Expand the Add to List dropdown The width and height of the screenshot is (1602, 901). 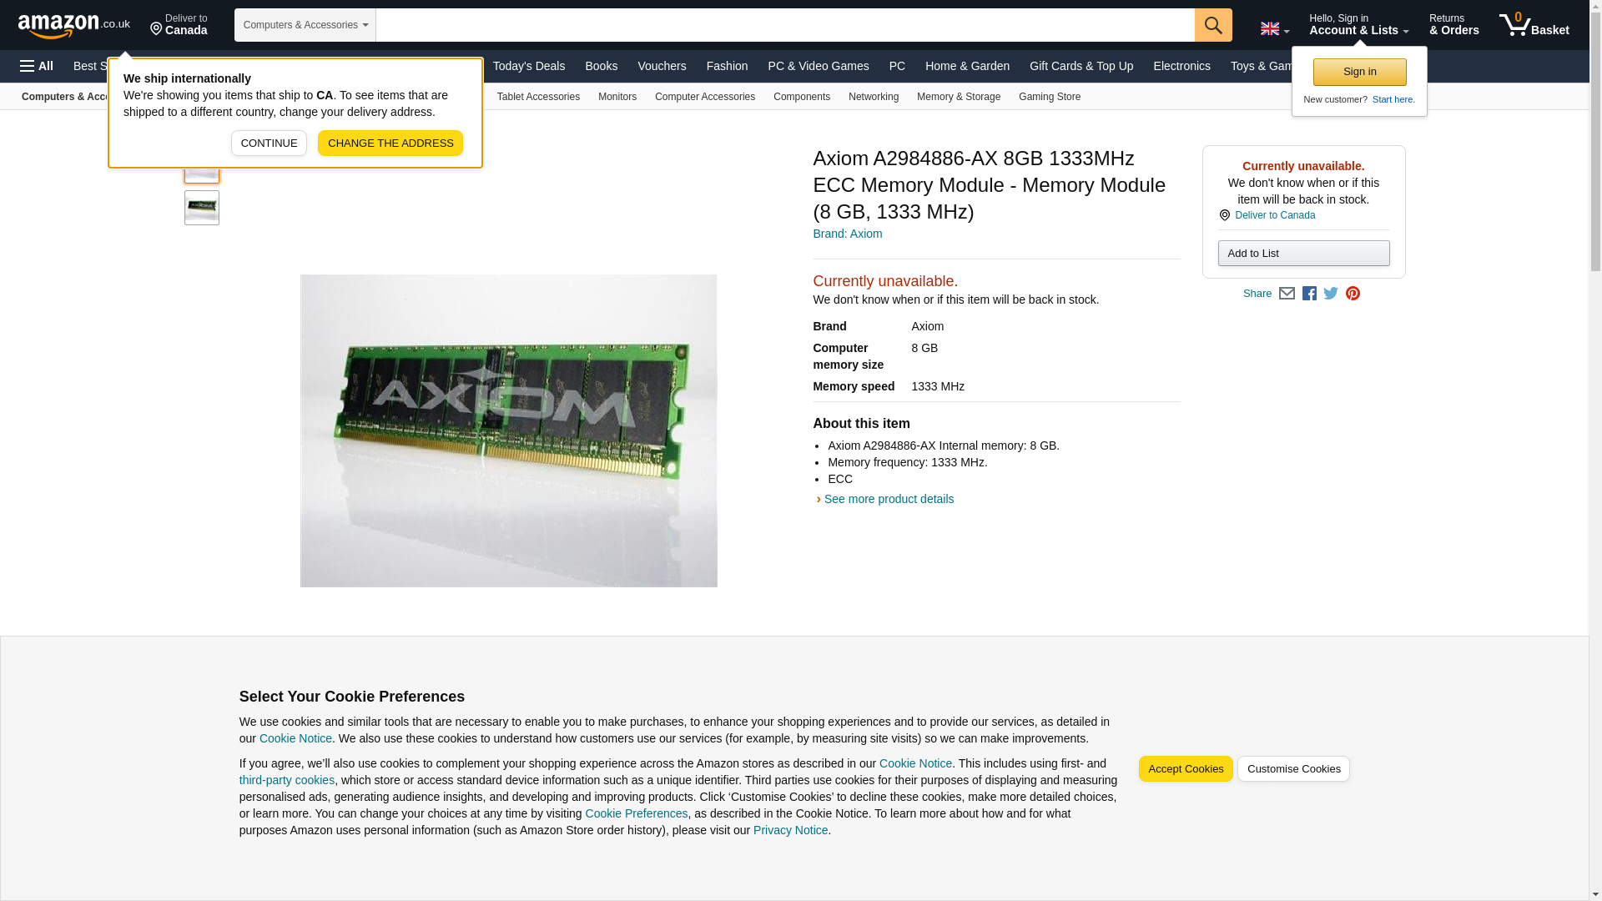coord(1303,253)
